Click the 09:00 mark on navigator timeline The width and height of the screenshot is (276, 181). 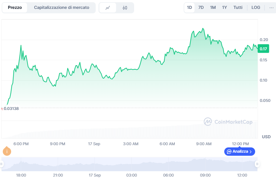205,175
